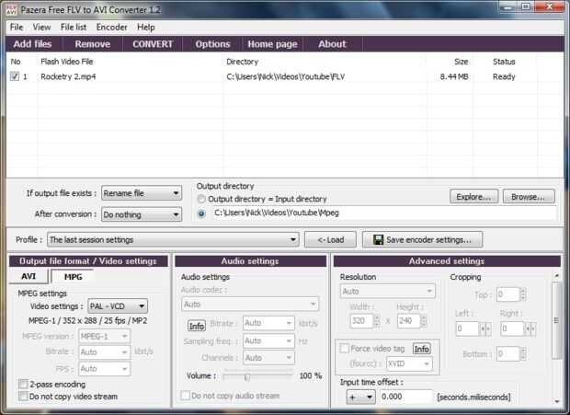Screen dimensions: 570x415
Task: Open the Help menu
Action: coord(146,28)
